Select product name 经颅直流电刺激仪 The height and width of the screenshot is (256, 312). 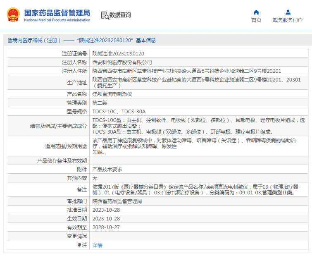point(112,94)
